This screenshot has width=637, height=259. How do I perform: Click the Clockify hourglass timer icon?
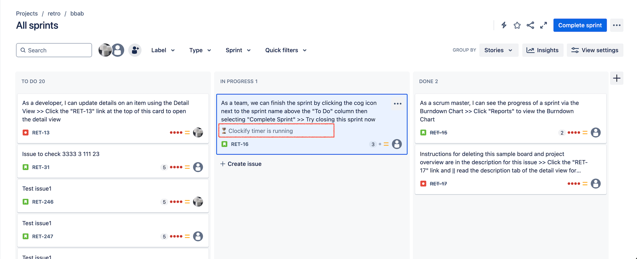click(224, 131)
